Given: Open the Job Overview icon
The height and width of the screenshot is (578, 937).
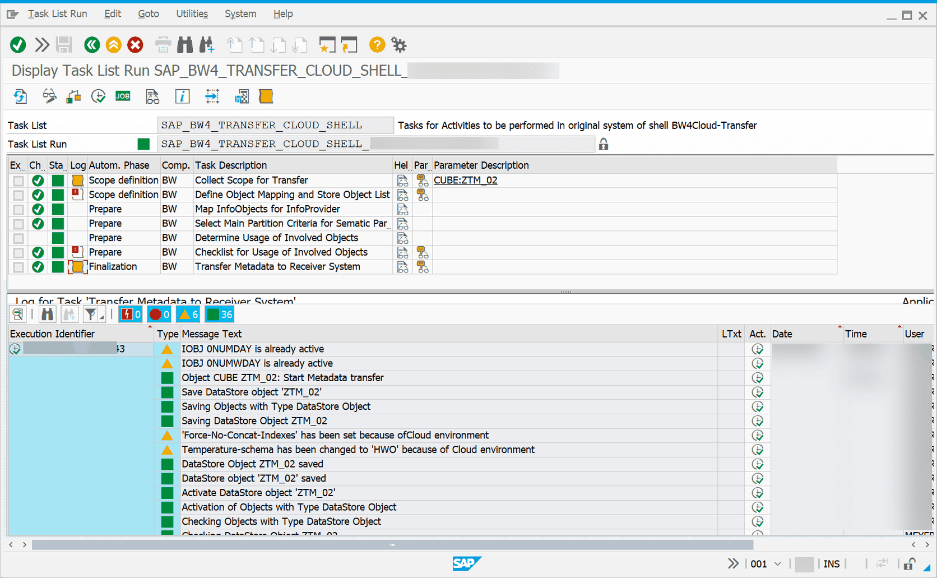Looking at the screenshot, I should pyautogui.click(x=123, y=96).
